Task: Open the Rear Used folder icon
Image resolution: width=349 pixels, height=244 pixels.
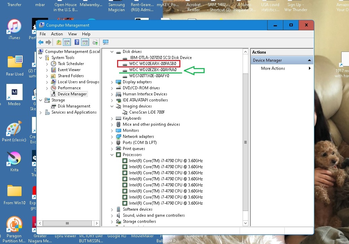Action: [x=15, y=65]
